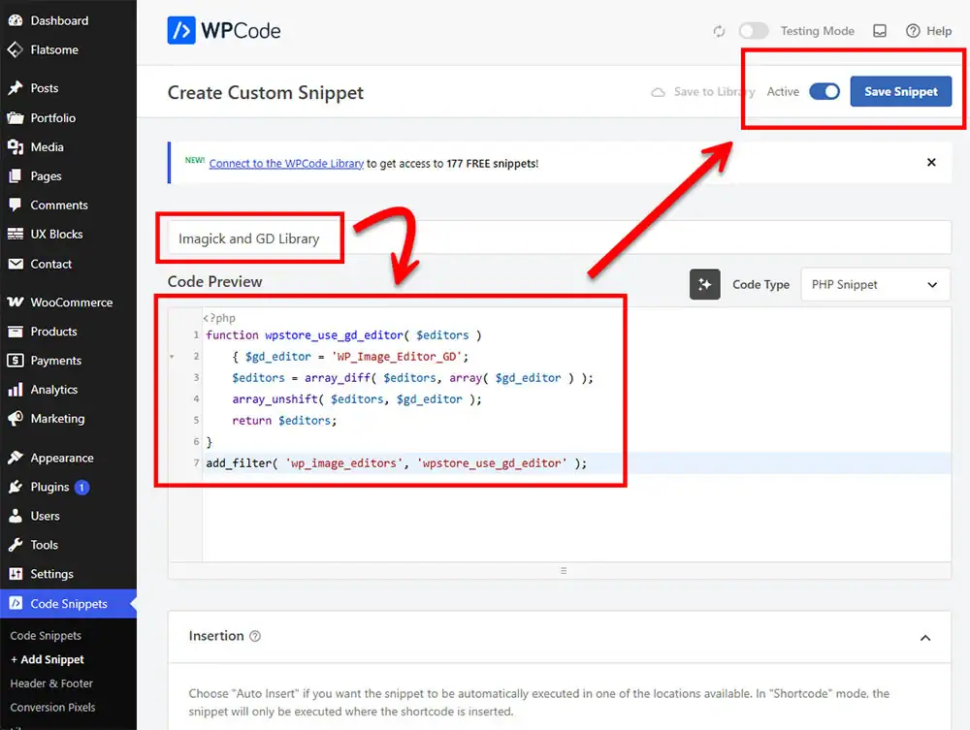Click the Contact envelope icon
The image size is (970, 730).
click(x=16, y=264)
